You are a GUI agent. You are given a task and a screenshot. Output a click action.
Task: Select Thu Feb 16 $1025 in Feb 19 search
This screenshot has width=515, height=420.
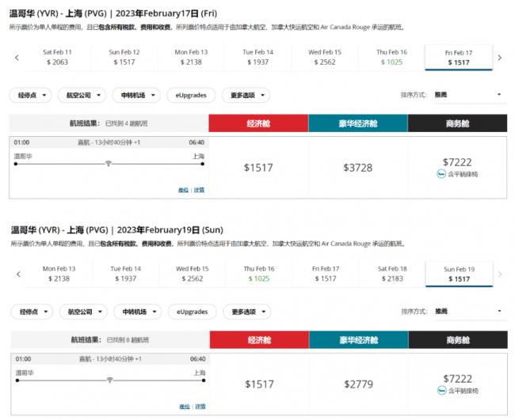click(259, 274)
